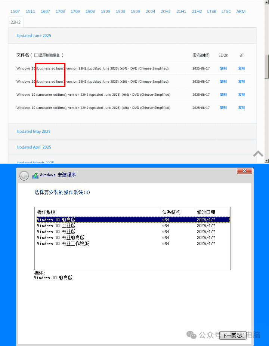Select Windows 10 专业版 in the list

click(x=133, y=232)
